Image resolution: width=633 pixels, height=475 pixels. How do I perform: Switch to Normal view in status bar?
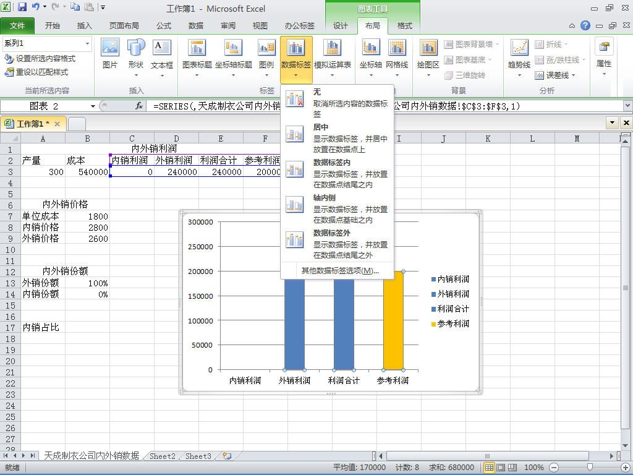[x=489, y=468]
